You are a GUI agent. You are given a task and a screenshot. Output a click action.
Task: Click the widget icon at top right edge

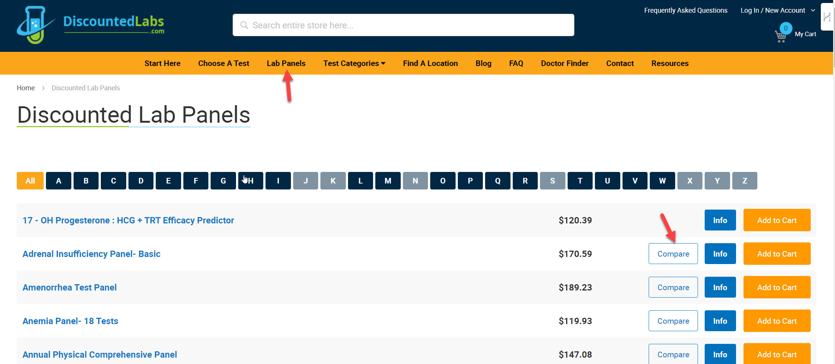click(x=827, y=17)
